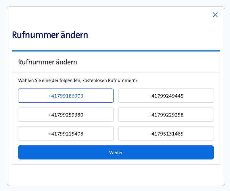Viewport: 230px width, 191px height.
Task: Choose the number +41799215408
Action: coord(66,134)
